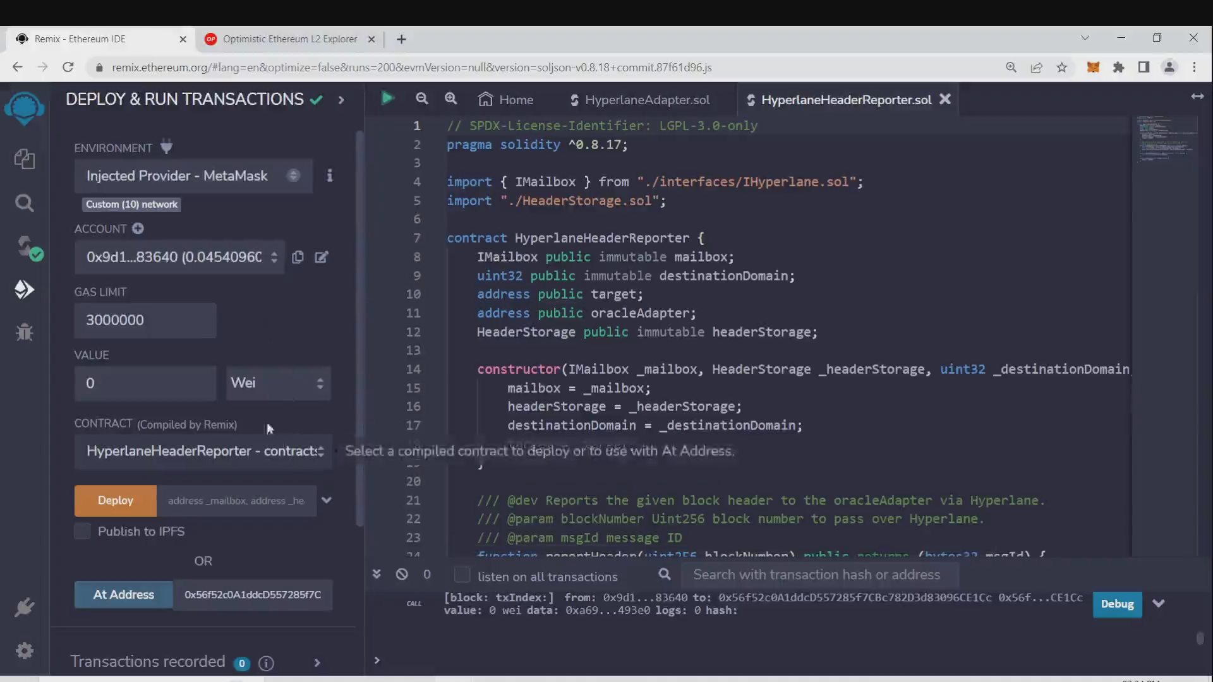This screenshot has width=1213, height=682.
Task: Add new account plus icon
Action: pyautogui.click(x=138, y=229)
